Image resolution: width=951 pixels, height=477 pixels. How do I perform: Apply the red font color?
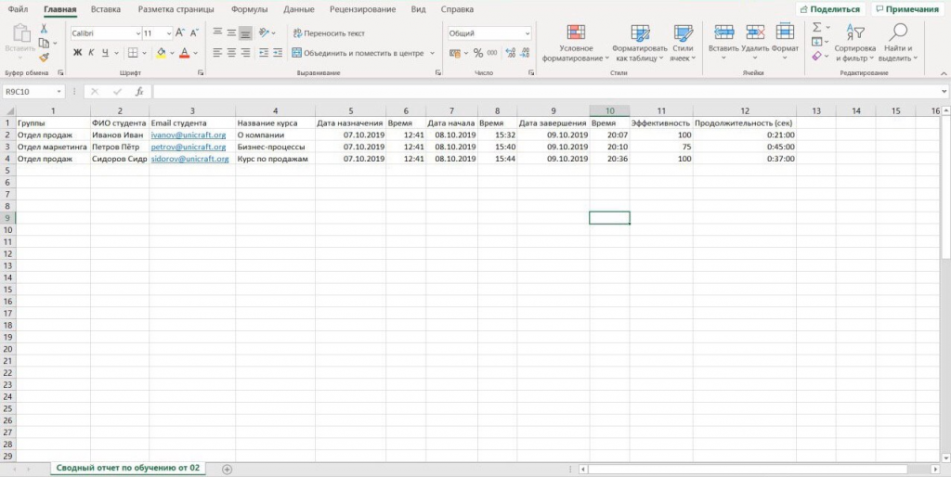[x=185, y=53]
